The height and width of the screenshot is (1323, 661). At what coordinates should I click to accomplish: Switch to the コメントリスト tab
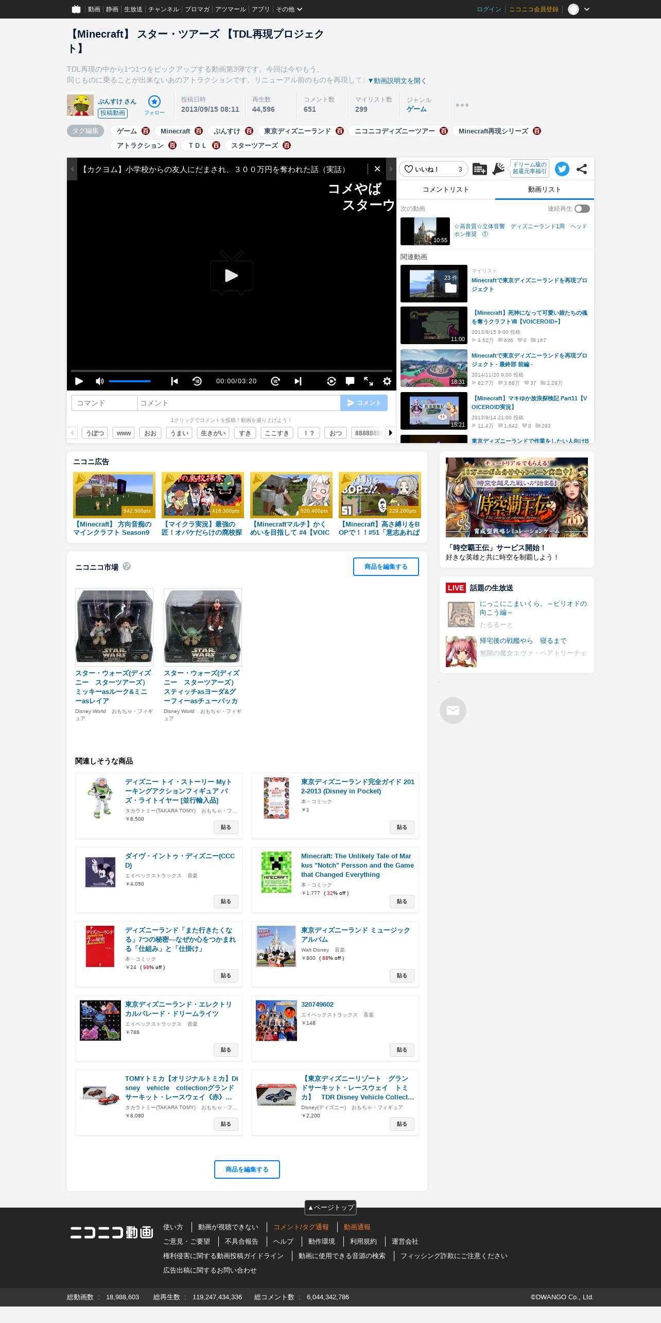tap(446, 190)
